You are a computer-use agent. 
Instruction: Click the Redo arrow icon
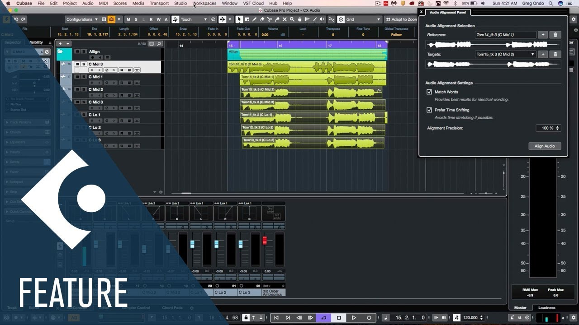point(23,19)
